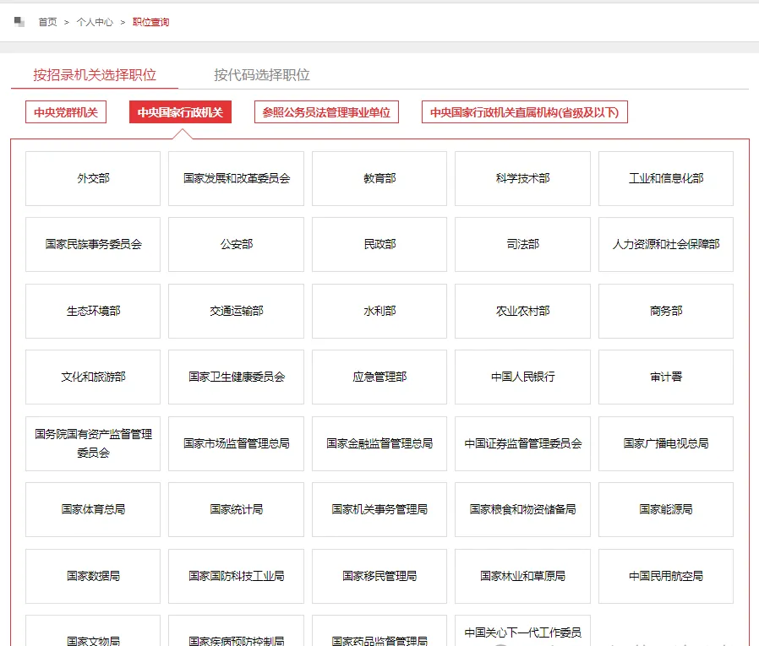Select 国家数据局 agency

(x=92, y=576)
